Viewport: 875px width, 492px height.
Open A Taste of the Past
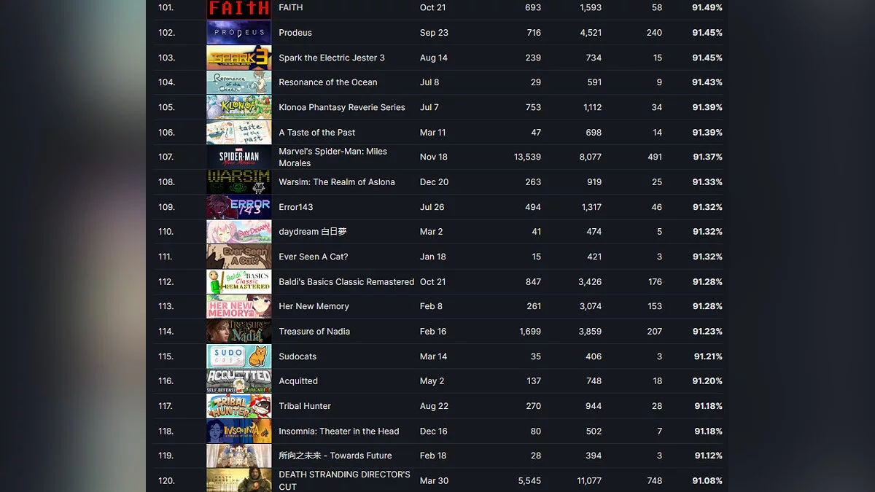click(x=317, y=133)
